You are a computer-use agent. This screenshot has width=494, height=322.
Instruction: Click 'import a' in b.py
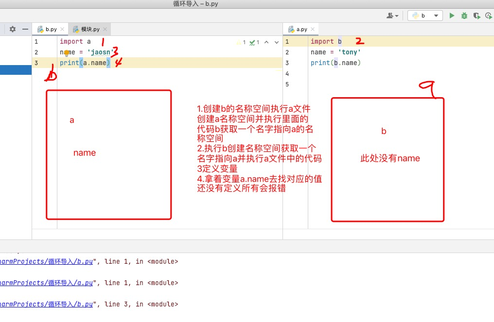pyautogui.click(x=75, y=42)
